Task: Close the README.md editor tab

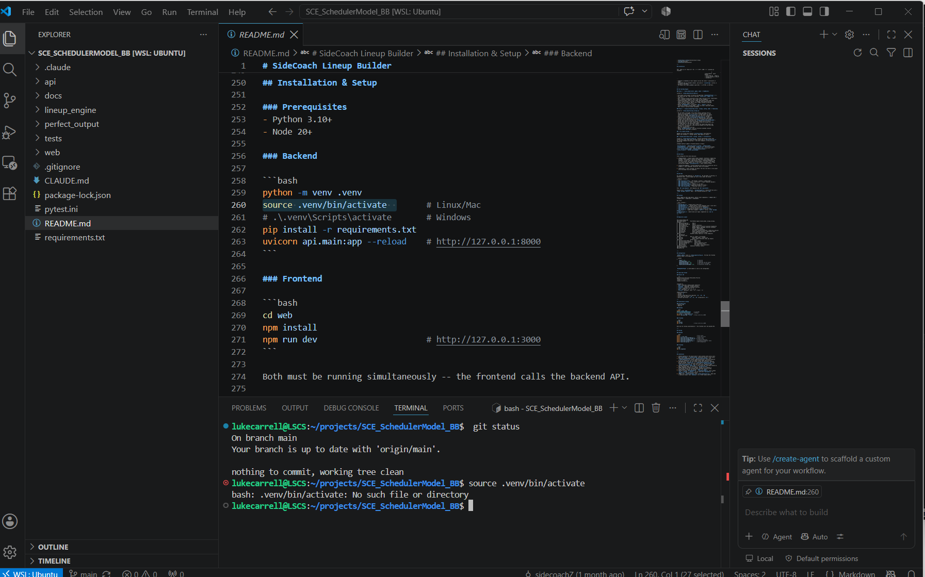Action: [294, 35]
